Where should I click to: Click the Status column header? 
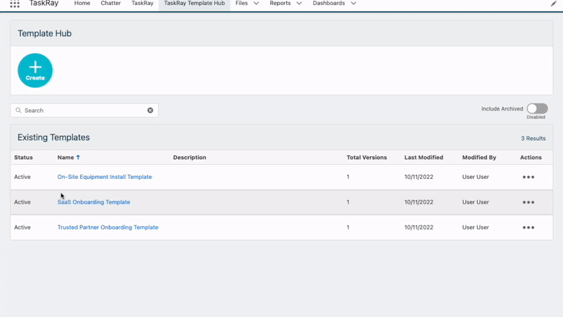point(23,157)
